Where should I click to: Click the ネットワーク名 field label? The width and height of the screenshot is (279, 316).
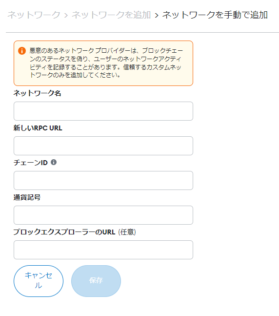click(37, 93)
